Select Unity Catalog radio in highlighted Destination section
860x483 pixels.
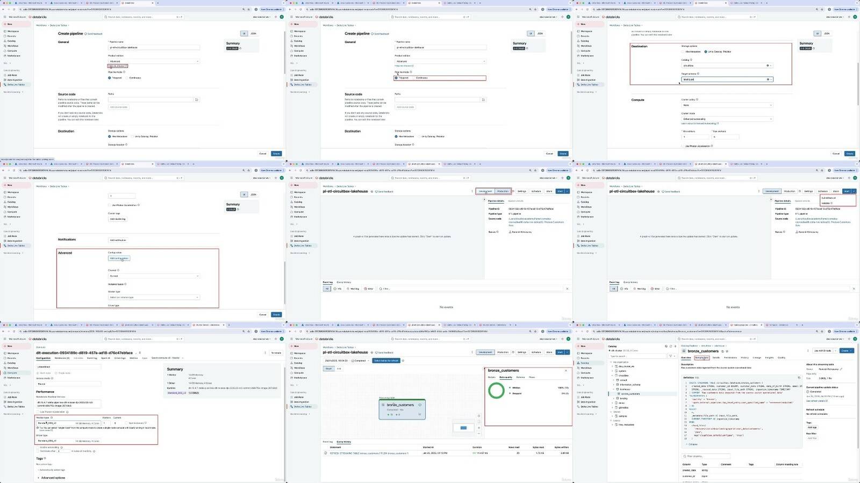[706, 52]
